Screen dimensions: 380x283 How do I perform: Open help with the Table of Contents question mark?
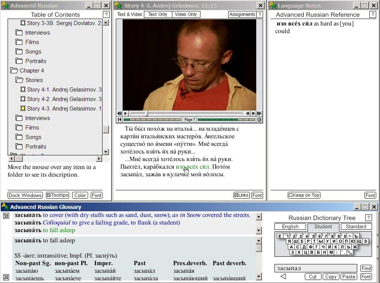click(106, 14)
